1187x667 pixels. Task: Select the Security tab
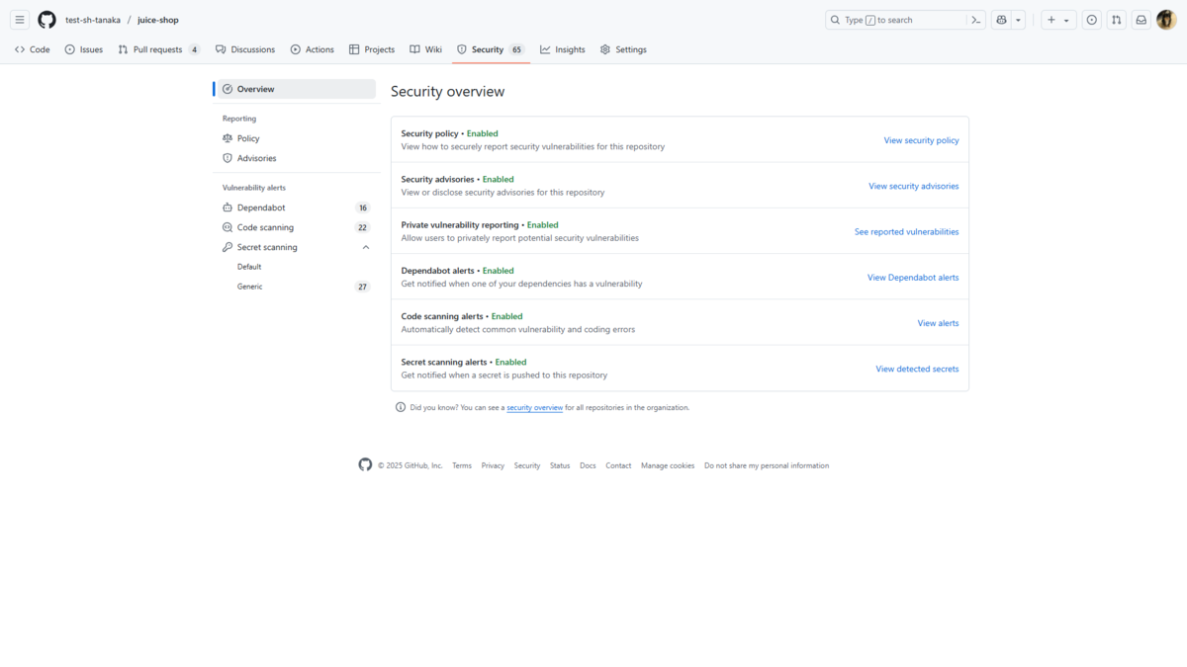(x=491, y=49)
